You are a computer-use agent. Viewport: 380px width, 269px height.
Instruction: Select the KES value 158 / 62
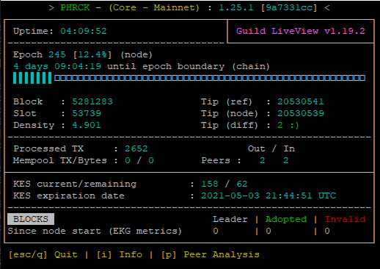pos(224,184)
